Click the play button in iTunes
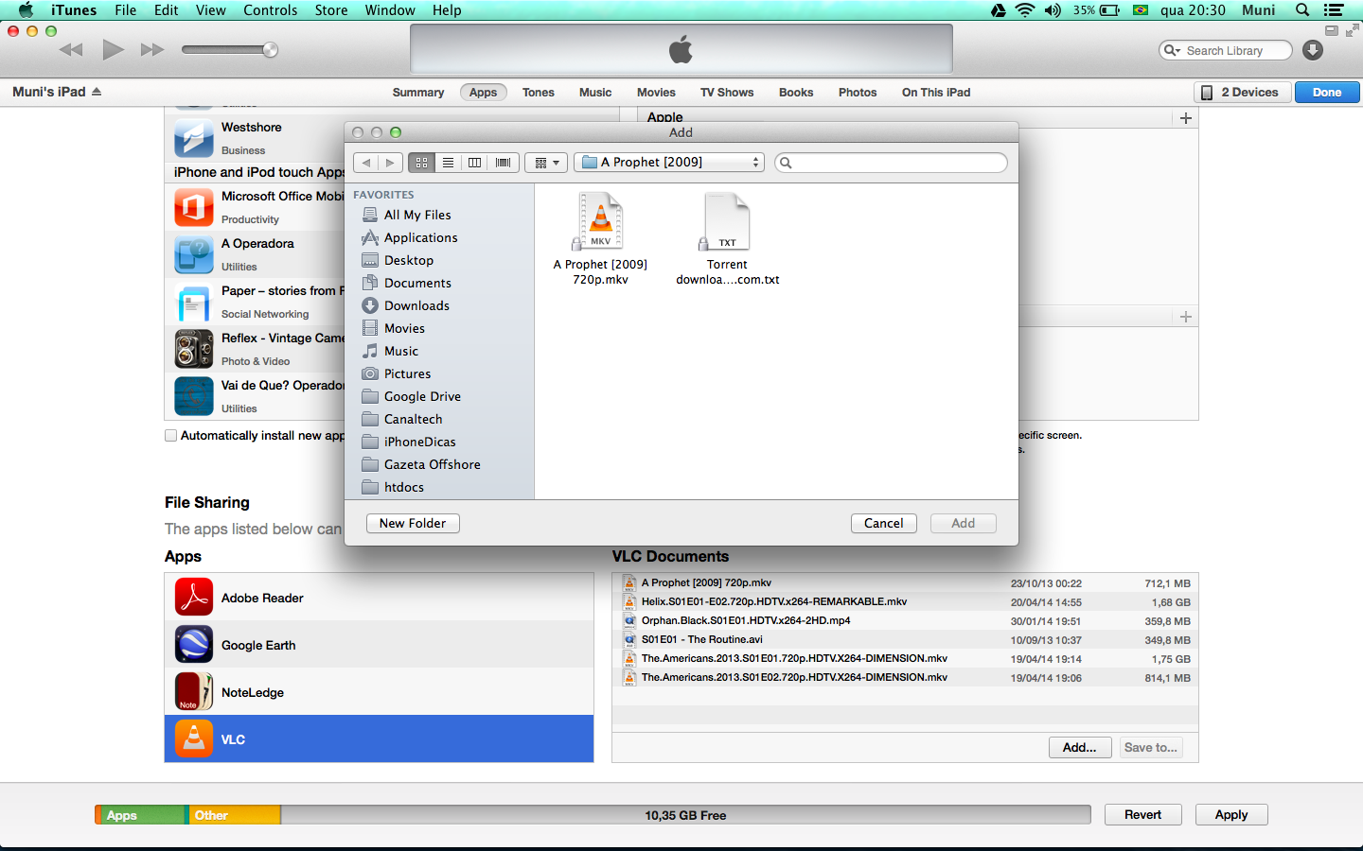 click(113, 49)
